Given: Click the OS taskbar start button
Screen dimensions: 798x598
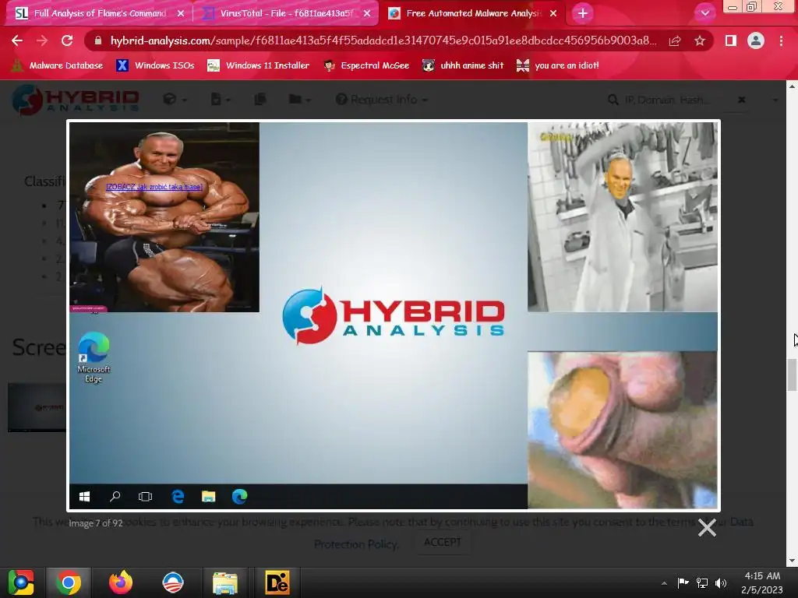Looking at the screenshot, I should [x=21, y=582].
